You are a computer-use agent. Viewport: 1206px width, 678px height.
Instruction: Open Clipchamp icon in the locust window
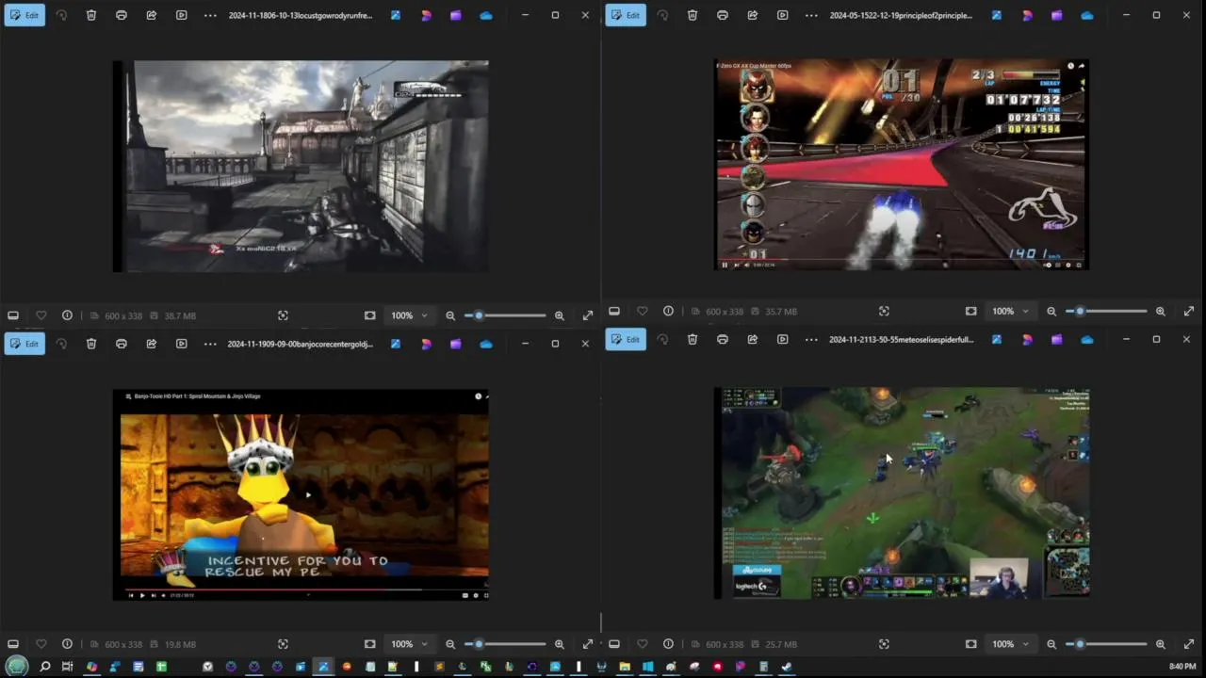(x=456, y=15)
